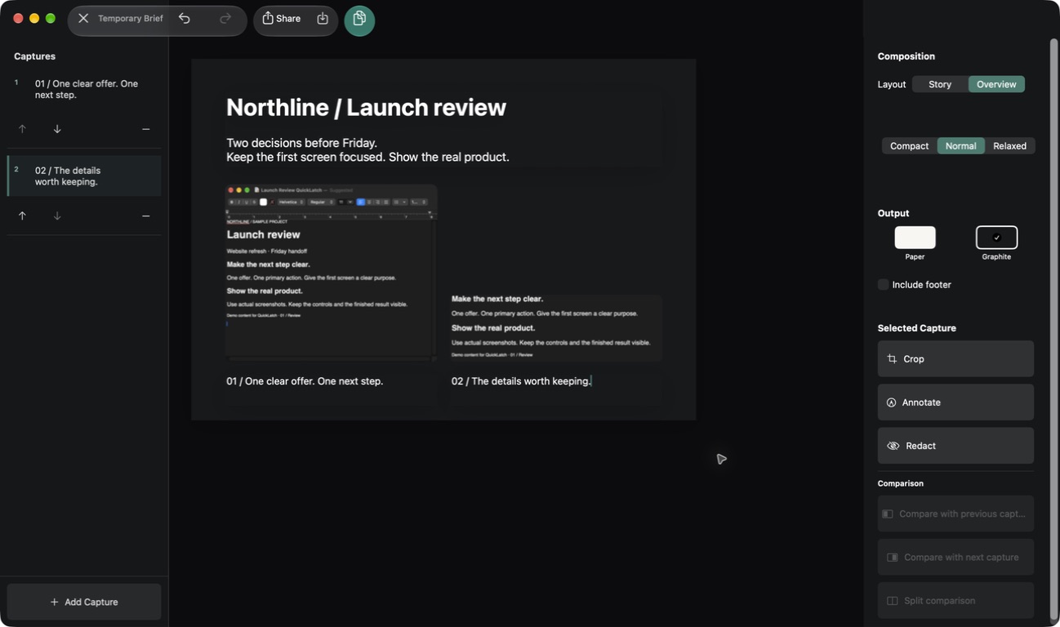This screenshot has width=1060, height=627.
Task: Set spacing to Compact
Action: [909, 145]
